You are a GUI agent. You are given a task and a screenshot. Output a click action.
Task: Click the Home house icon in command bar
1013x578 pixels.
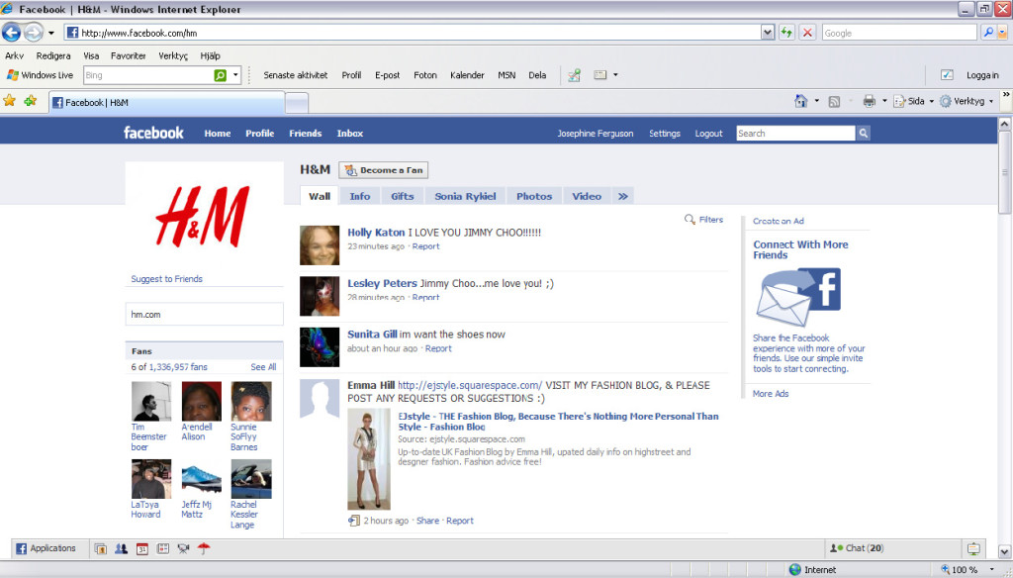coord(801,101)
